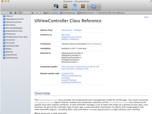Click the UIViewController.h header text
This screenshot has height=114, width=152.
tap(69, 62)
